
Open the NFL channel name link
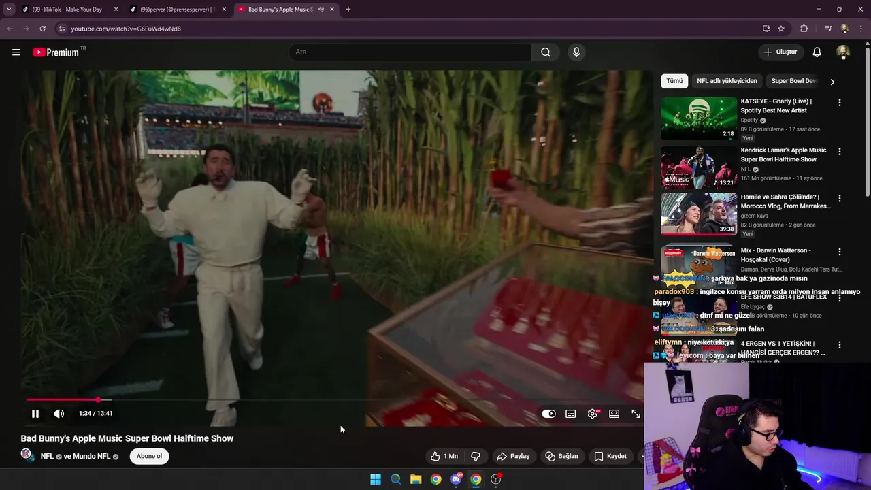pos(47,457)
